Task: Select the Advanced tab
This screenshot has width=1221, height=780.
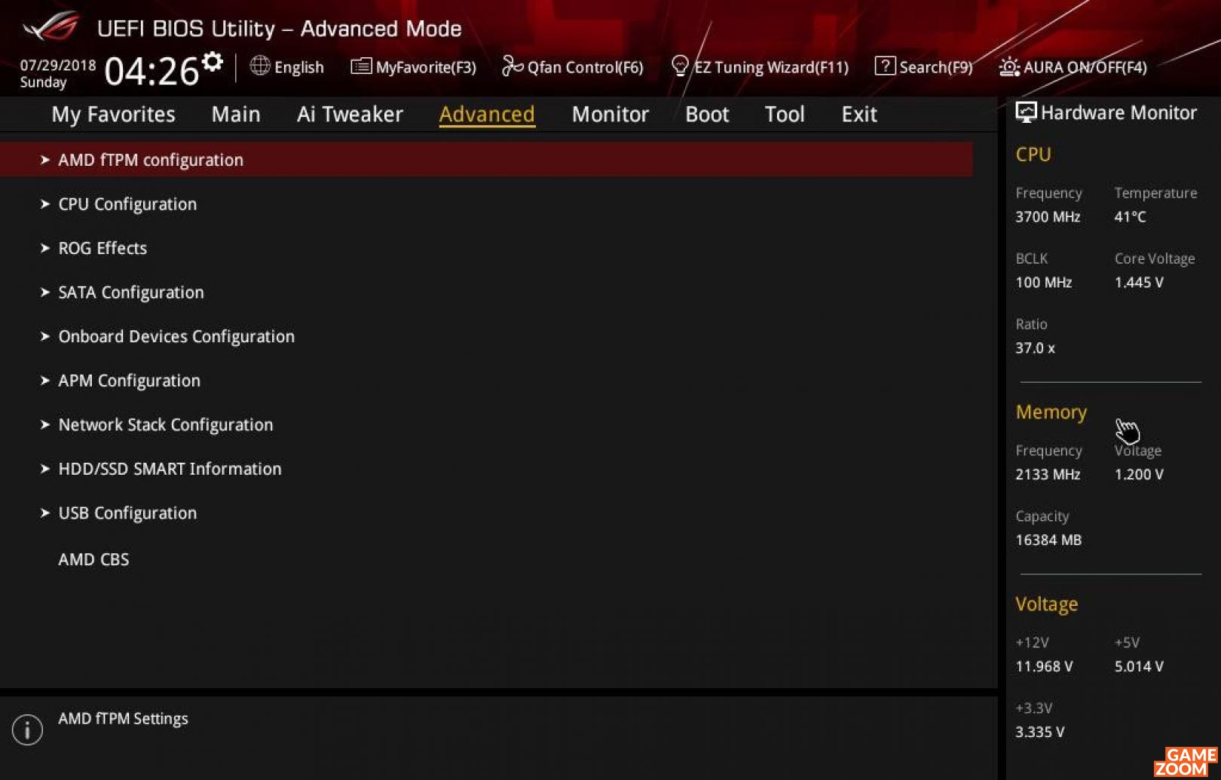Action: [487, 114]
